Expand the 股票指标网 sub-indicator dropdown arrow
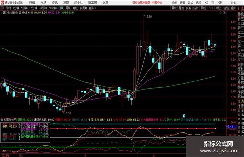 point(2,120)
